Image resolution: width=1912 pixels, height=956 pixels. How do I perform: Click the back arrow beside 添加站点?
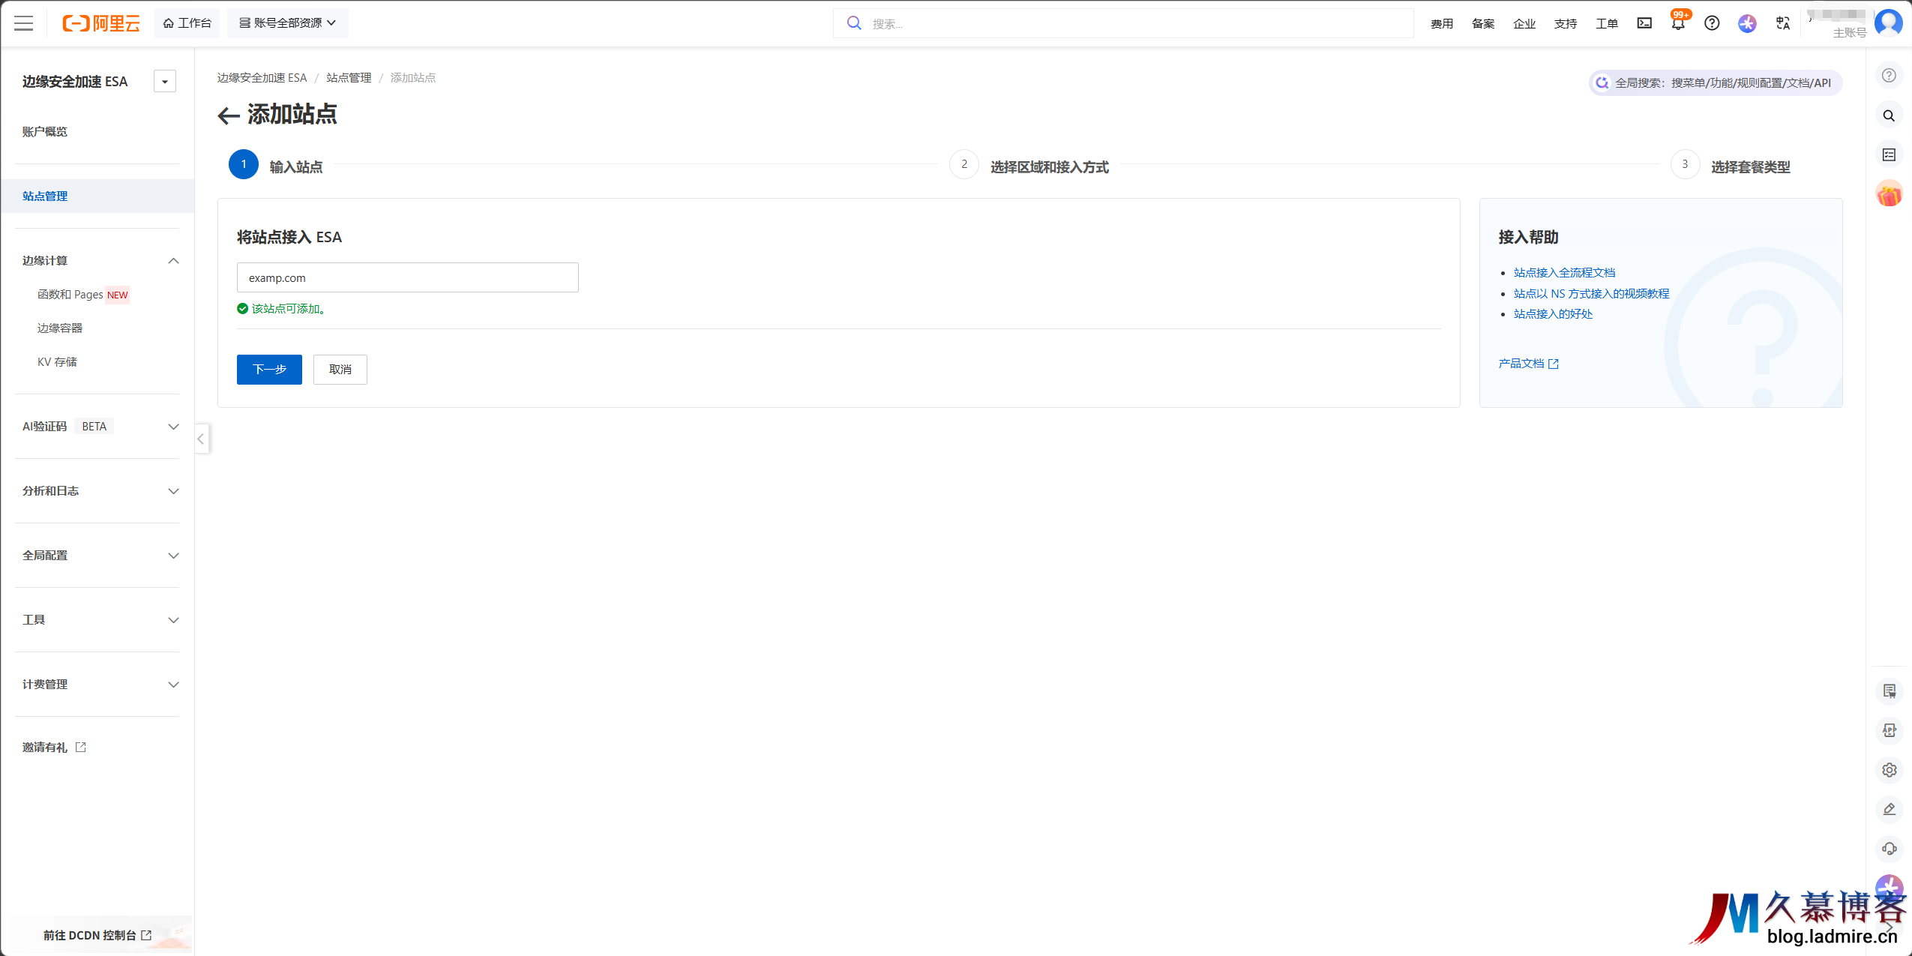[x=228, y=115]
